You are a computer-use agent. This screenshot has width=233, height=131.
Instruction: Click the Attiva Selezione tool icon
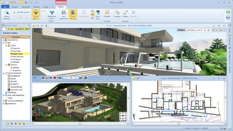pyautogui.click(x=7, y=12)
